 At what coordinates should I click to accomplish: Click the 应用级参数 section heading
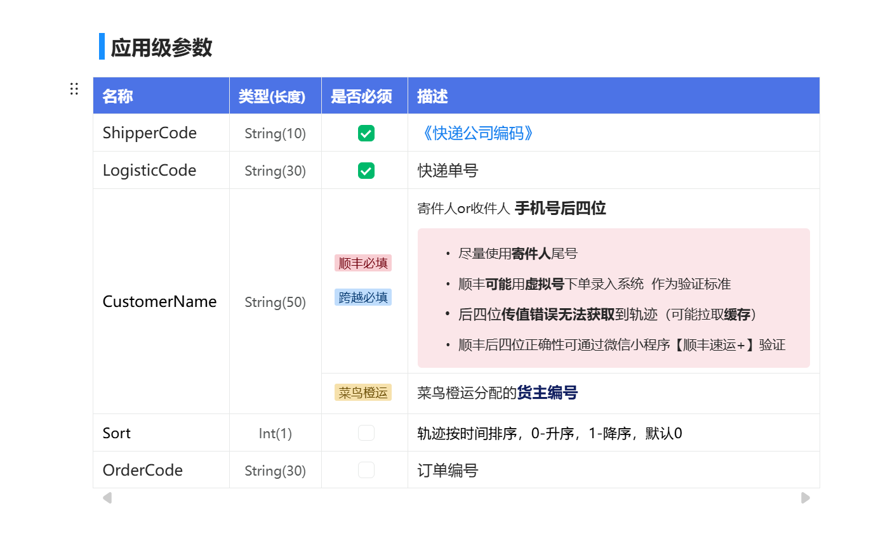(161, 48)
